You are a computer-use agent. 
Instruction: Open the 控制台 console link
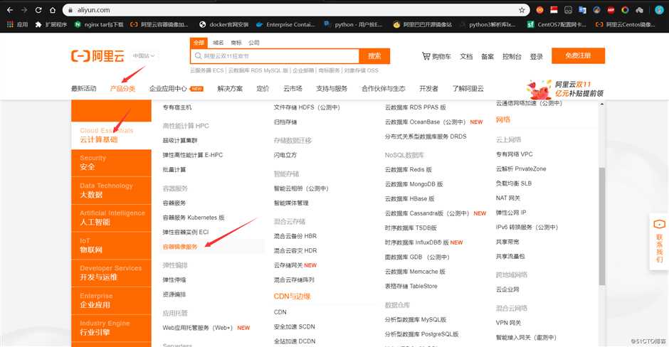tap(512, 56)
